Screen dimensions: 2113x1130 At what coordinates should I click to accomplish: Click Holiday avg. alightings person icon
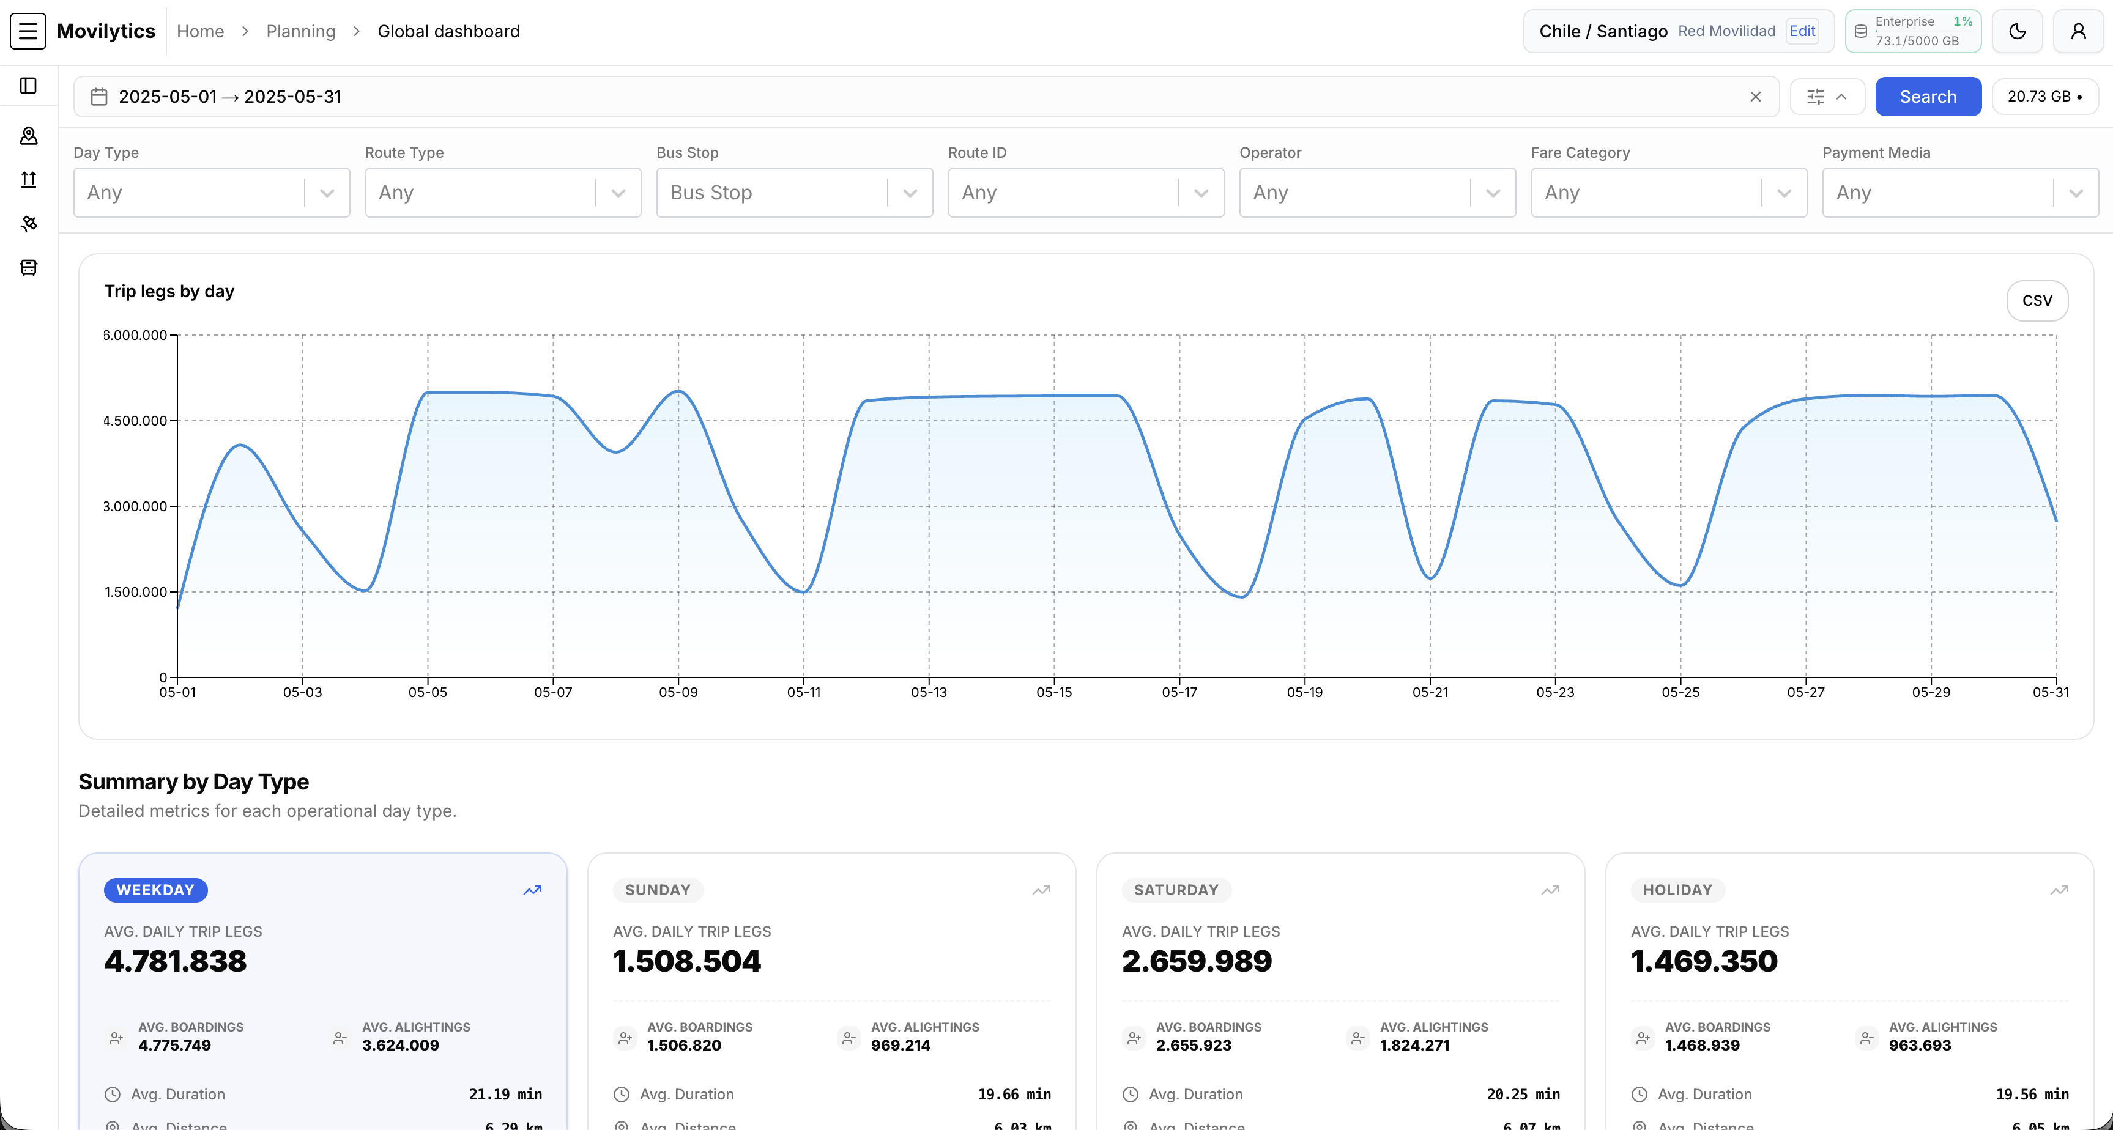[1867, 1038]
